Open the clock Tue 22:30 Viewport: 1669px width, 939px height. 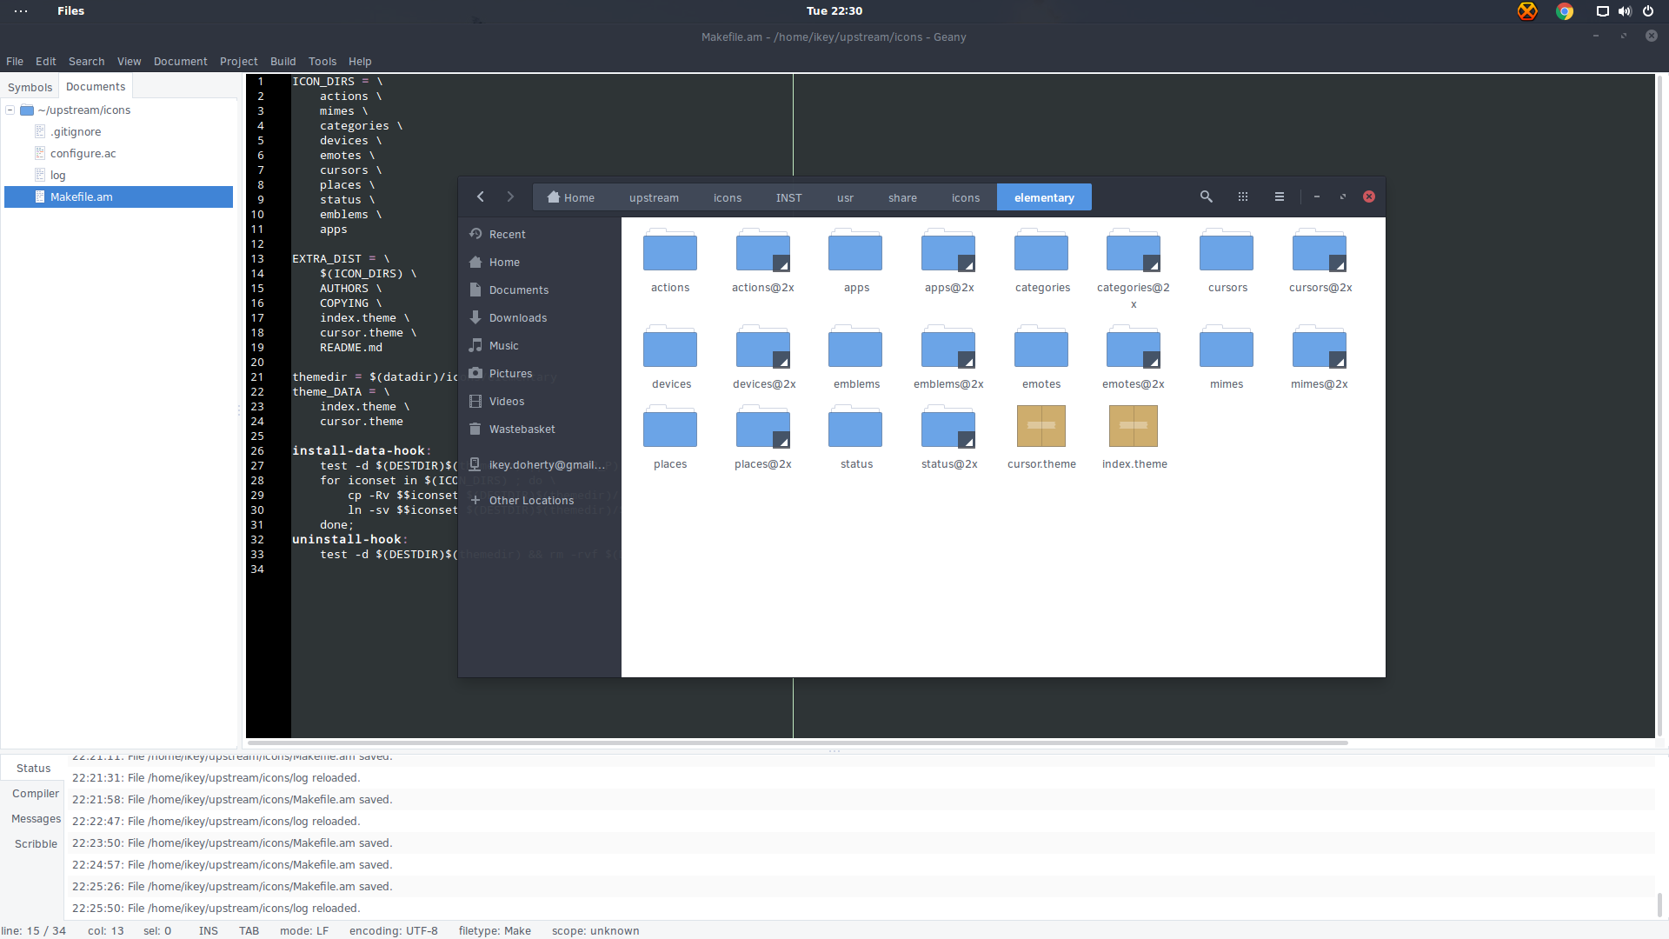(x=834, y=11)
